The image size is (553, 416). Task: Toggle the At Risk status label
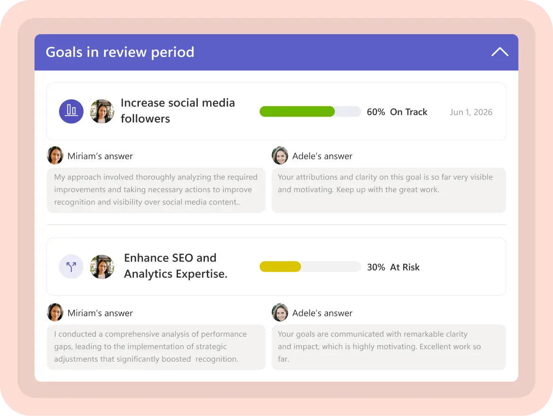point(405,267)
